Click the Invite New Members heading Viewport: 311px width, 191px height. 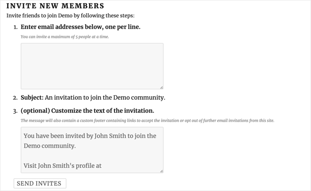pyautogui.click(x=55, y=6)
